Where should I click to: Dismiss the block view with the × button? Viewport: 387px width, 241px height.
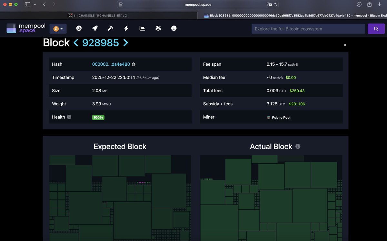(x=344, y=45)
